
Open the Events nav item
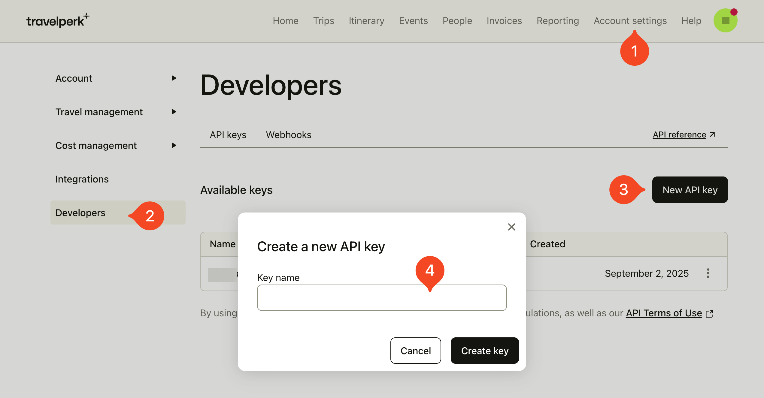point(413,21)
